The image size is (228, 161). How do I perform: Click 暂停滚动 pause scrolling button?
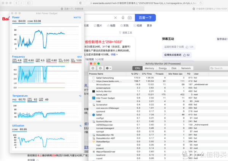click(222, 39)
